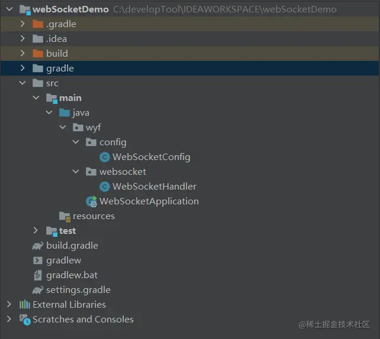Expand the External Libraries node
Viewport: 380px width, 339px height.
point(9,305)
